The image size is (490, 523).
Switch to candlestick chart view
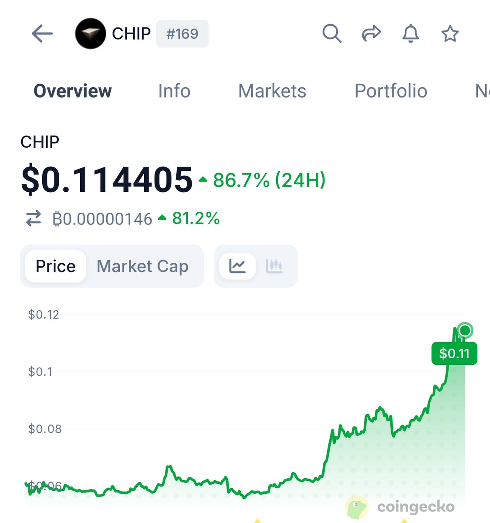coord(274,266)
